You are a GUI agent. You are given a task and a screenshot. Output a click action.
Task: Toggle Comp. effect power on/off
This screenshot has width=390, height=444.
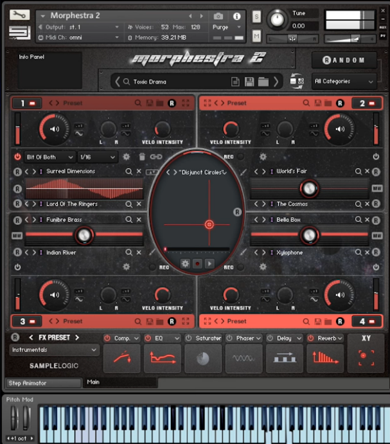107,338
